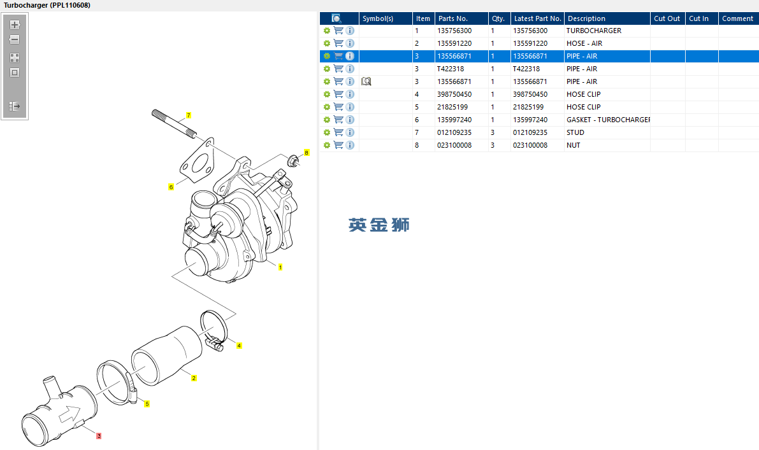Click the Cut Out column header
The height and width of the screenshot is (450, 759).
(x=667, y=18)
